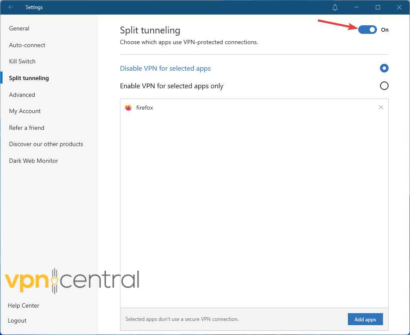The height and width of the screenshot is (335, 410).
Task: Remove firefox using the X icon
Action: click(x=381, y=108)
